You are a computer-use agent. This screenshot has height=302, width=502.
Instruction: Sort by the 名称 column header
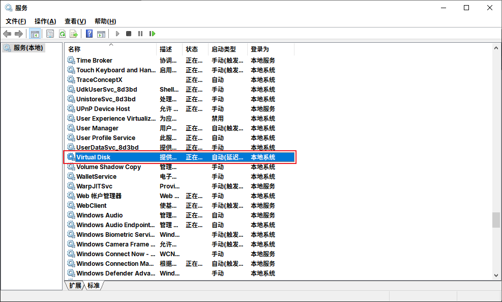[111, 49]
